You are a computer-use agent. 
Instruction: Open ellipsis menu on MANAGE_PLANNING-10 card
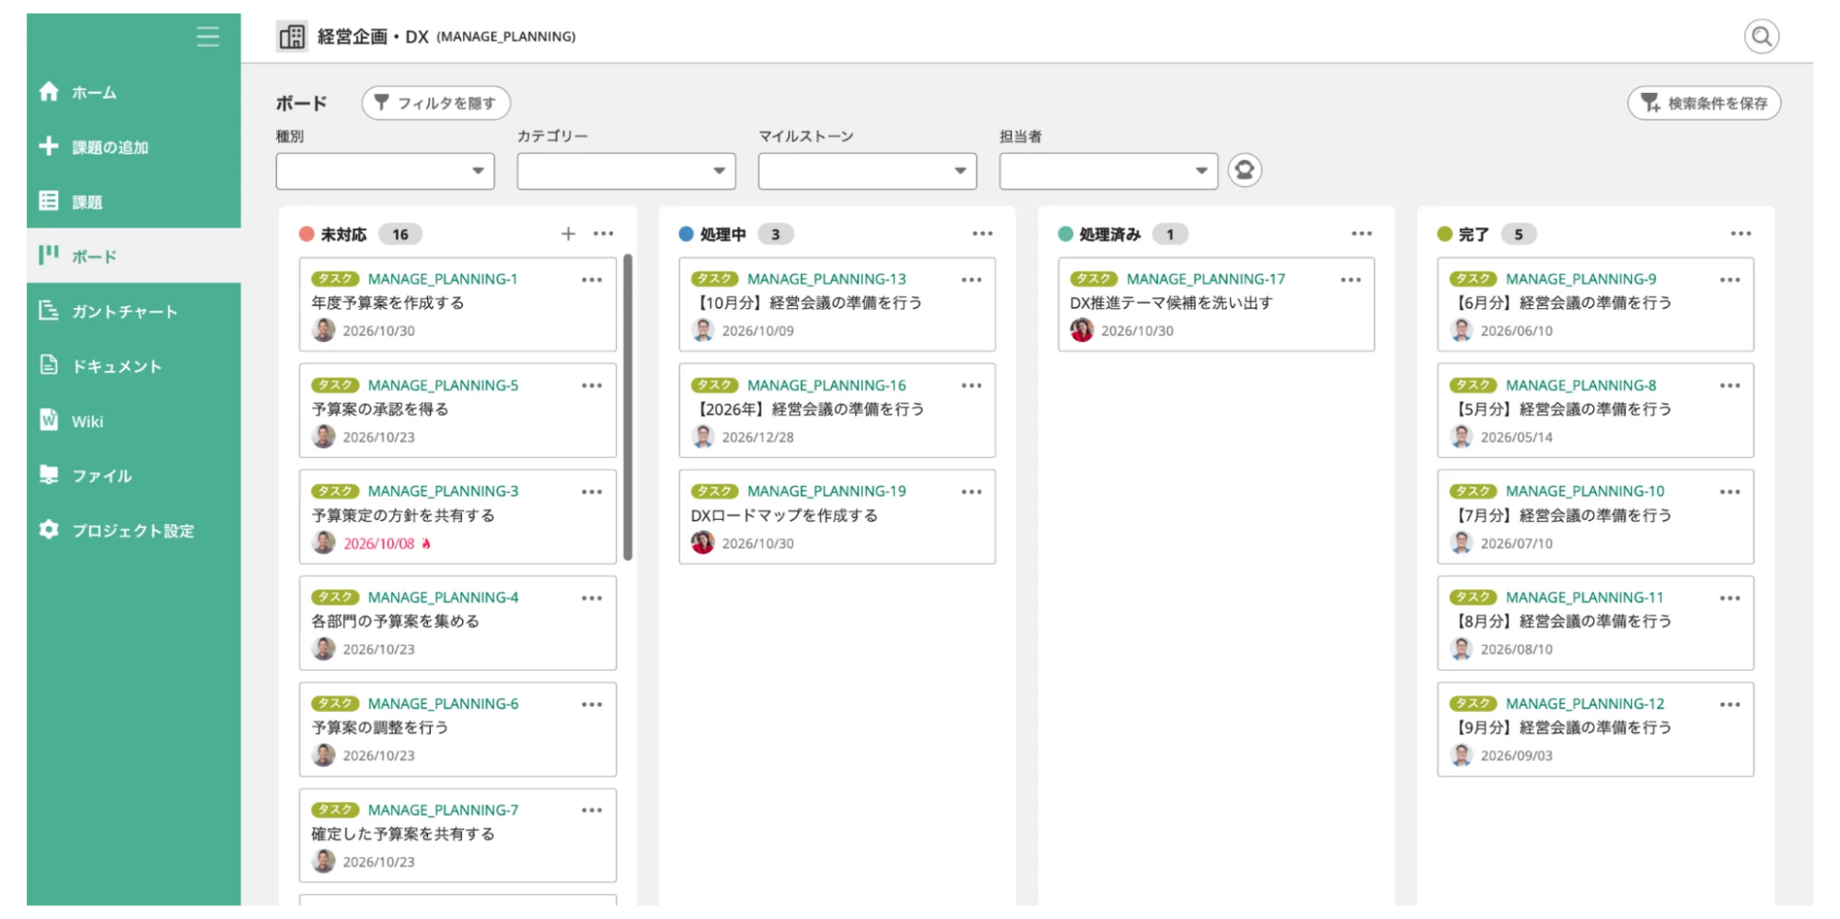pyautogui.click(x=1730, y=492)
